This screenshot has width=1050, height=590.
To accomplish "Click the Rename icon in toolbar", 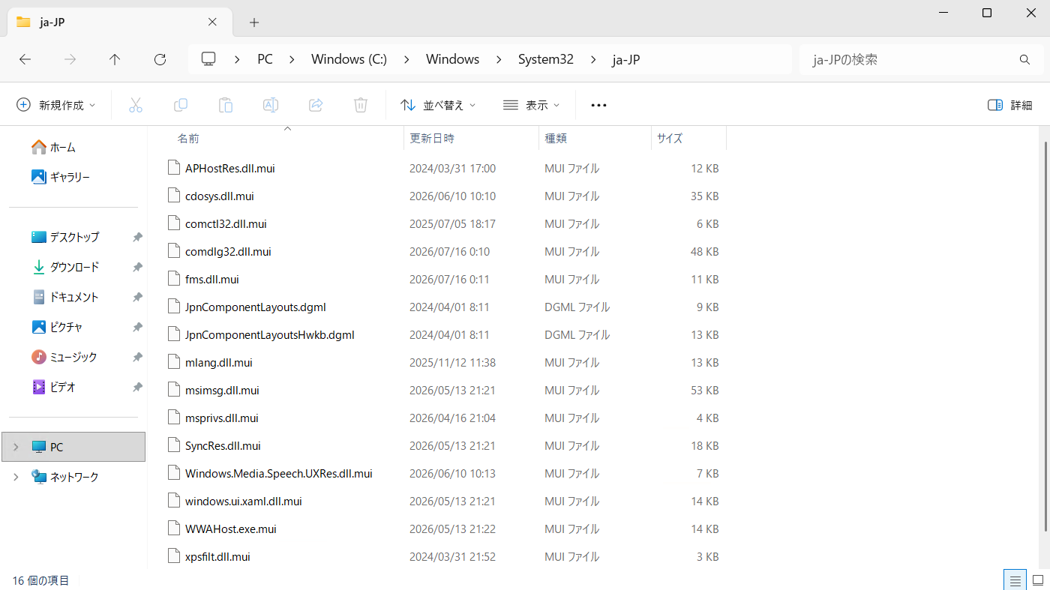I will tap(271, 105).
